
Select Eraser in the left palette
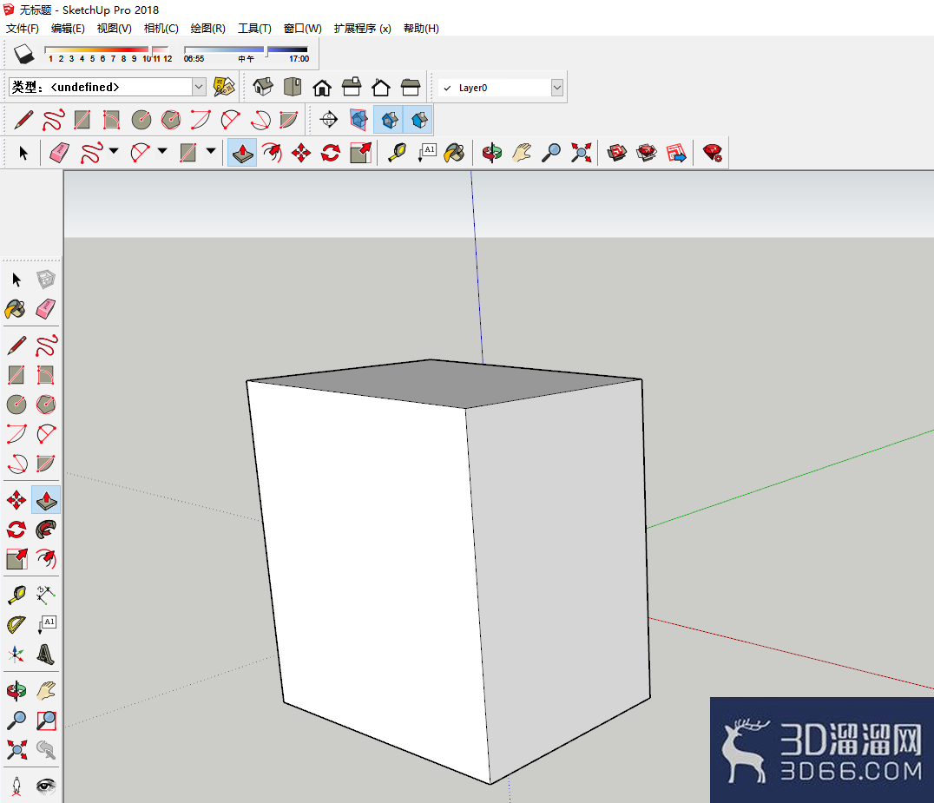[46, 308]
